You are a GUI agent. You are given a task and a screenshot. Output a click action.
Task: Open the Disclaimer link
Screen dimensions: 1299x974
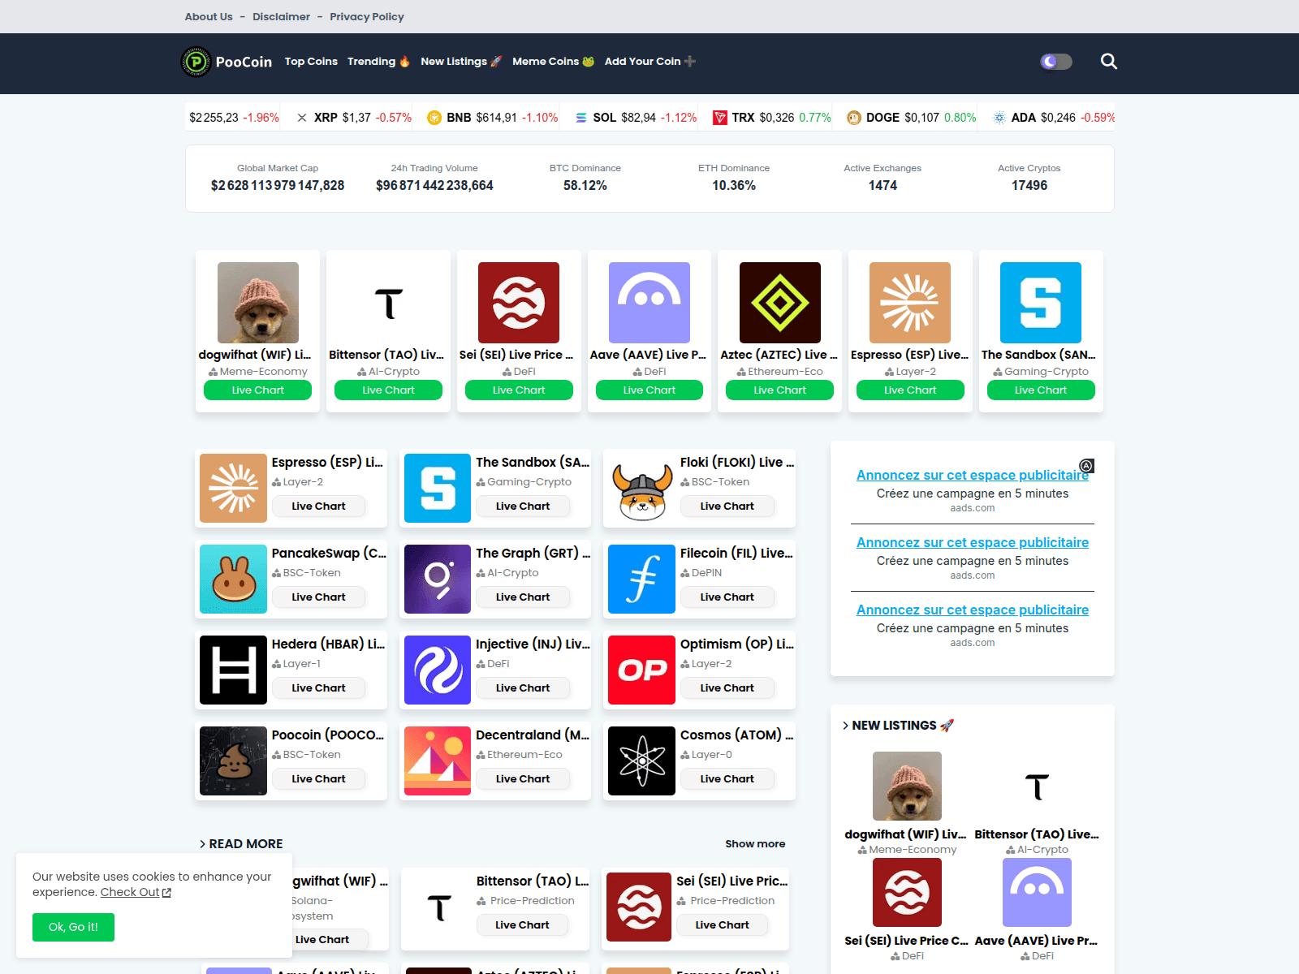281,16
